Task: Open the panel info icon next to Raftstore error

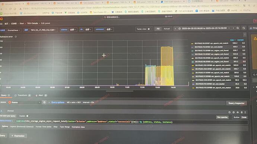Action: click(x=16, y=37)
